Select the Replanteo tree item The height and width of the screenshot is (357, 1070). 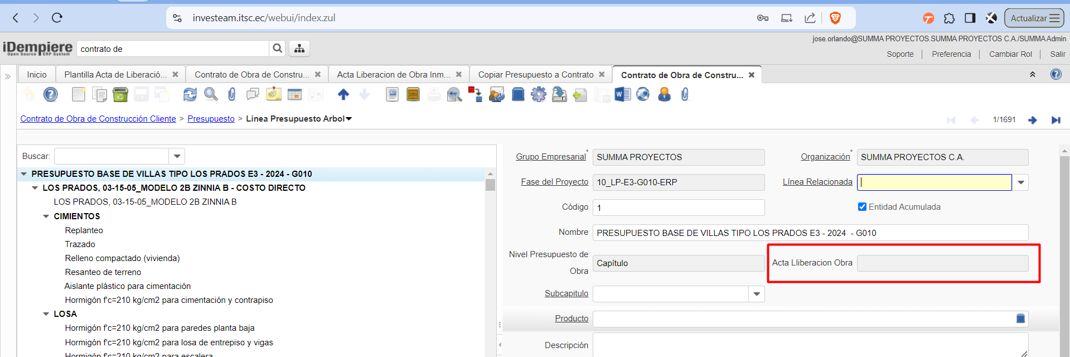pyautogui.click(x=84, y=230)
